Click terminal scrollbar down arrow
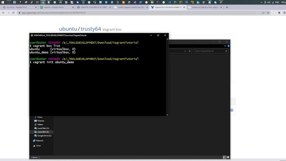 click(x=167, y=115)
